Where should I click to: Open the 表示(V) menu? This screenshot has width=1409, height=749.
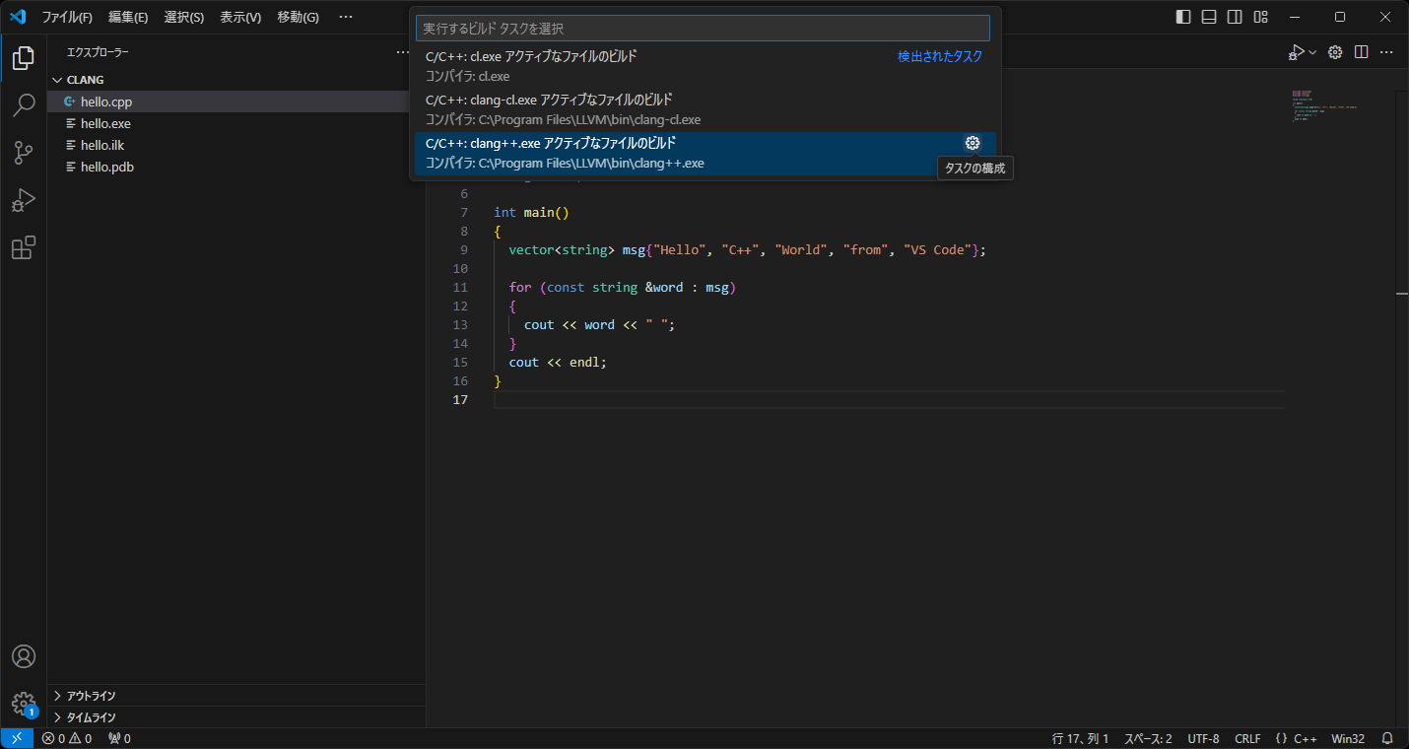[x=239, y=17]
